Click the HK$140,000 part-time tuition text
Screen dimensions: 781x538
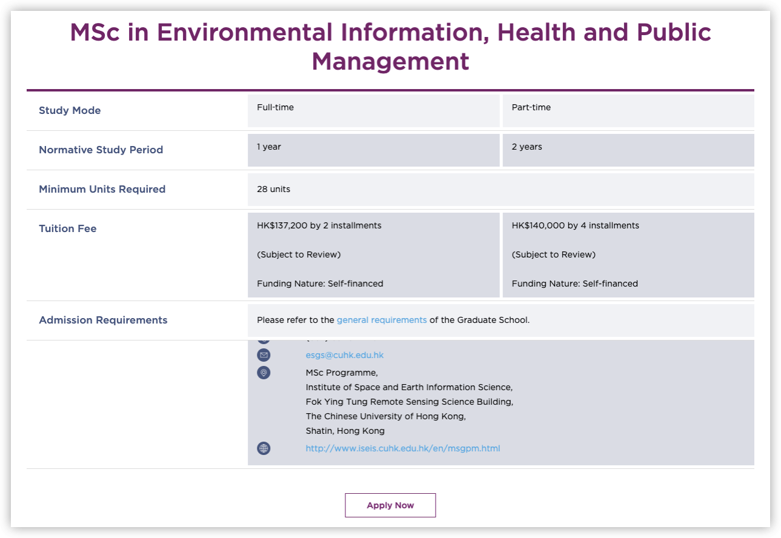click(x=575, y=225)
